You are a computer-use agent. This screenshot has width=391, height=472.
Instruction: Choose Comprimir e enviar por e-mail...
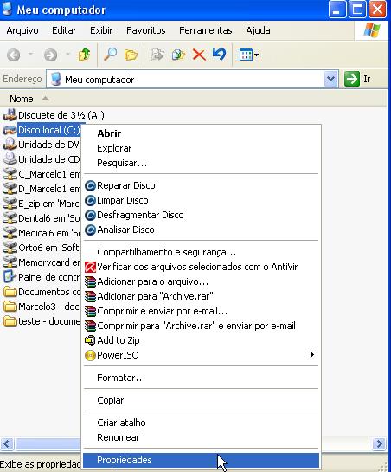201,311
